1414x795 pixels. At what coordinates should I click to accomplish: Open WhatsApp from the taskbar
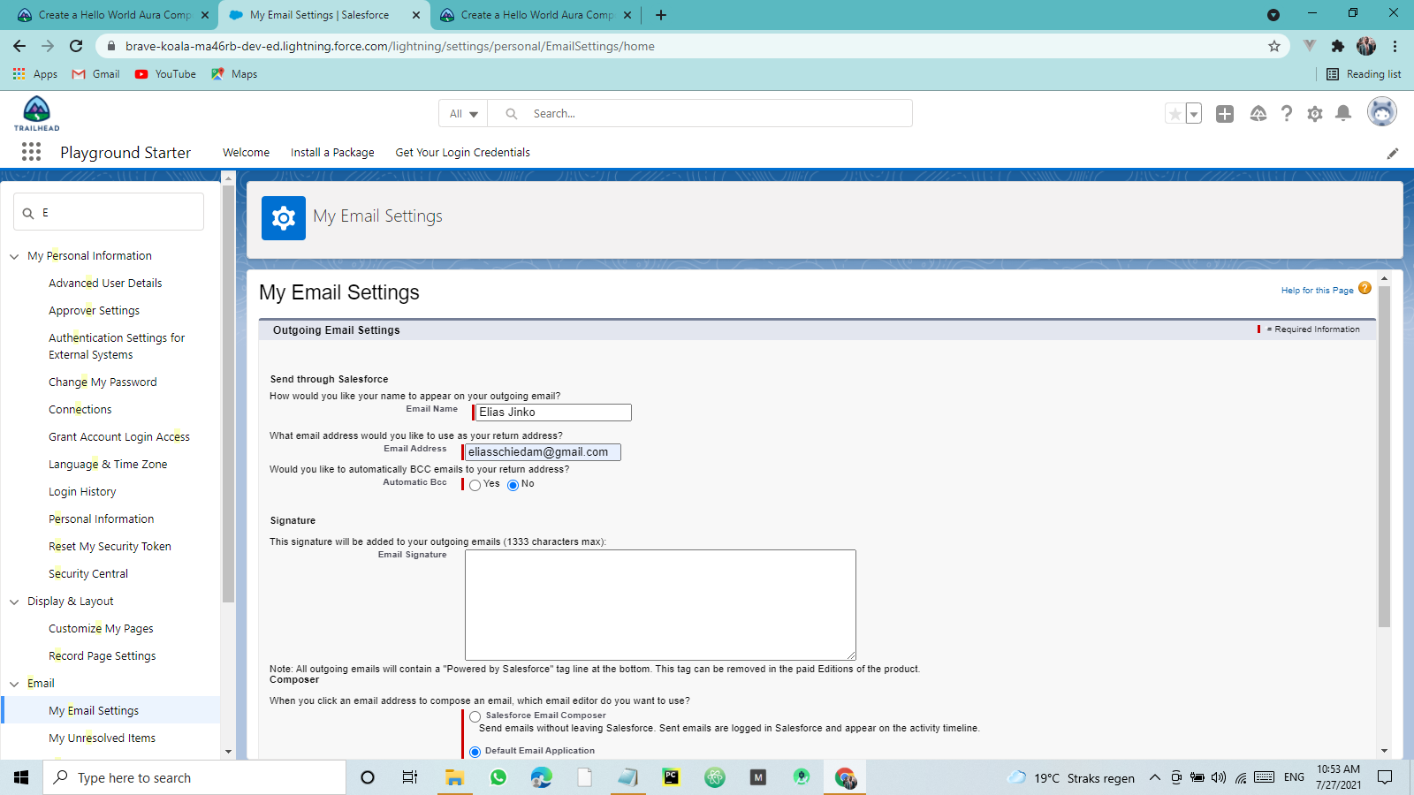498,777
